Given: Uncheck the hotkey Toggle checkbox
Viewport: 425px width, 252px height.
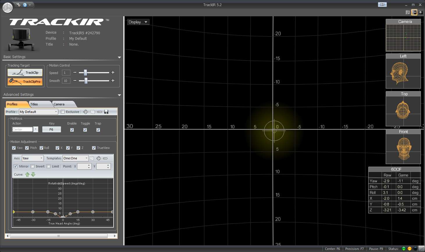Looking at the screenshot, I should pos(85,130).
